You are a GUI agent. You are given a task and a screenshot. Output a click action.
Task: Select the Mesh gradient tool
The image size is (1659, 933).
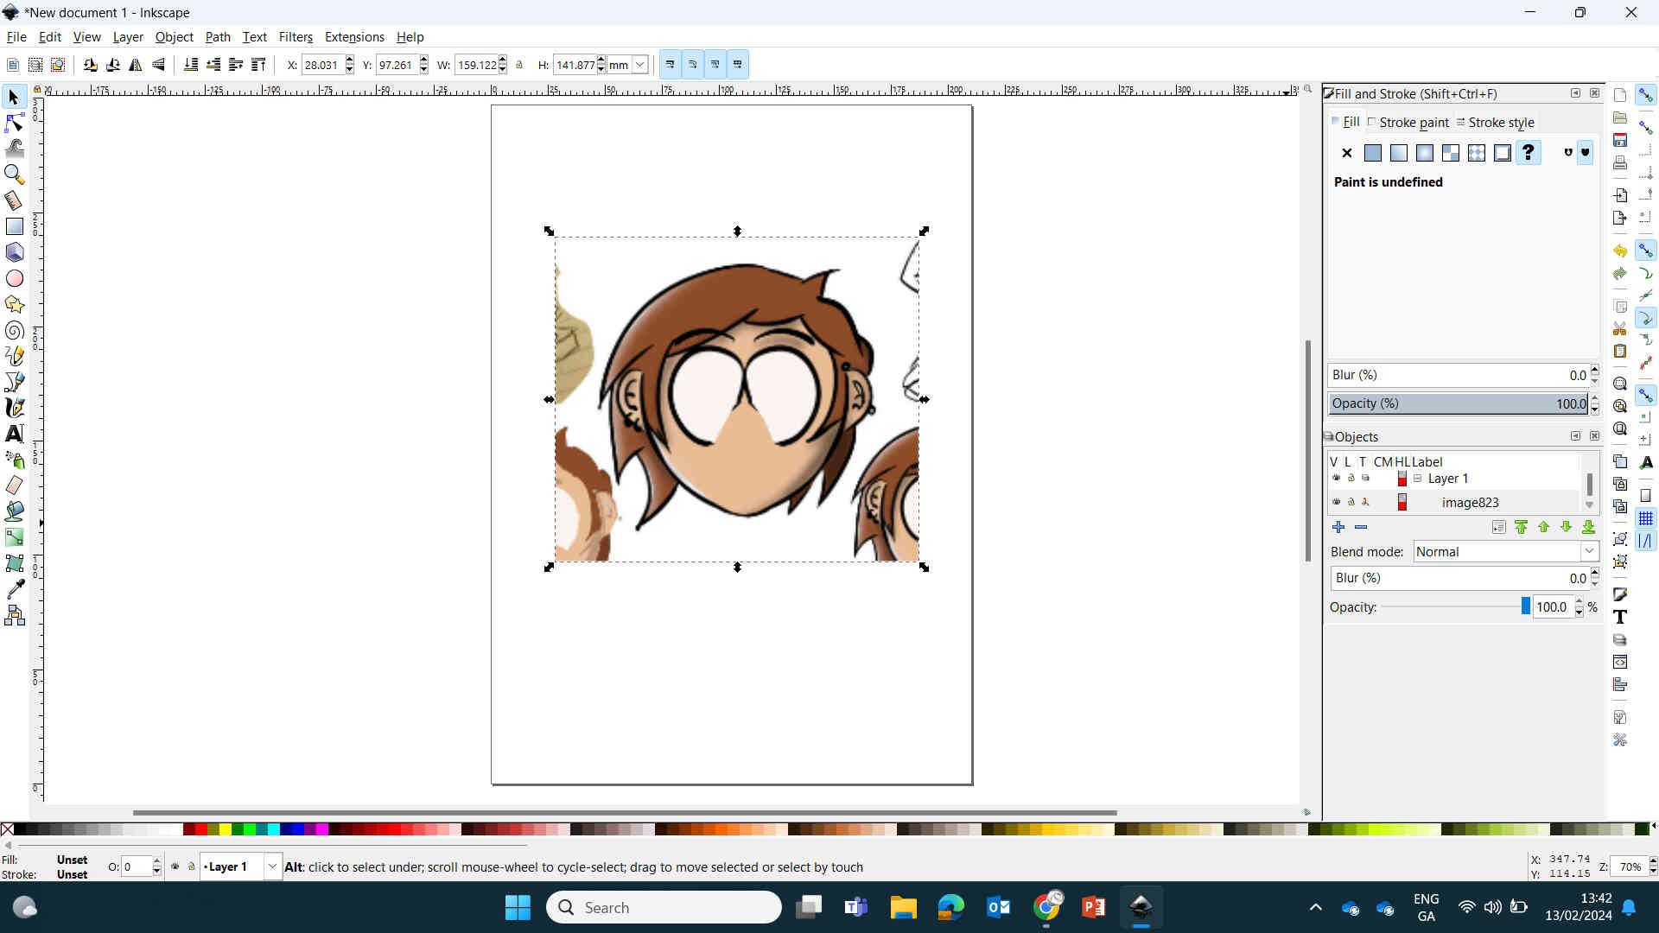coord(14,563)
